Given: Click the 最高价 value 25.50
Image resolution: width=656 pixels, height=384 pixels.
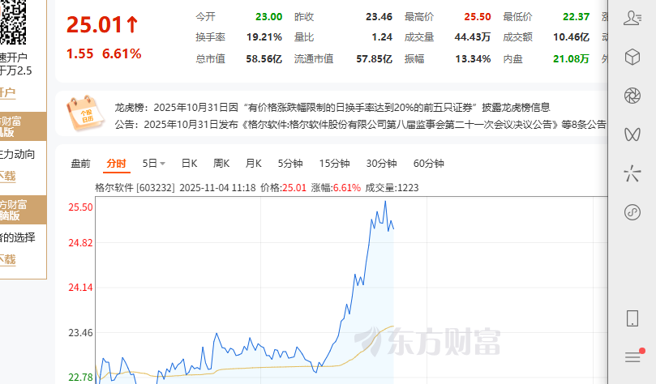Looking at the screenshot, I should click(478, 17).
